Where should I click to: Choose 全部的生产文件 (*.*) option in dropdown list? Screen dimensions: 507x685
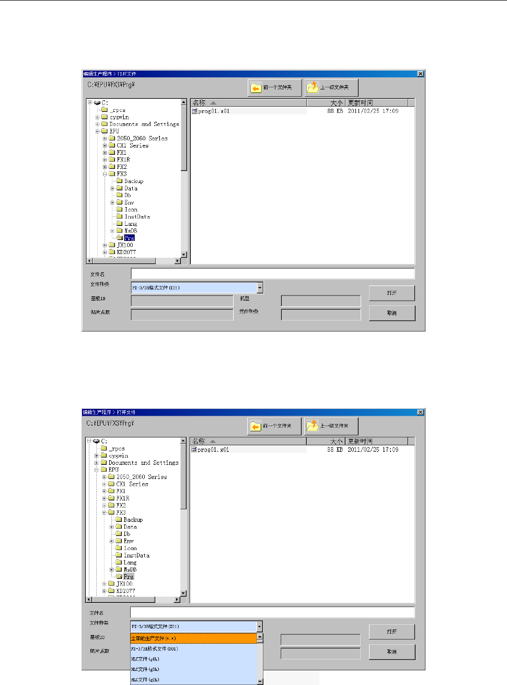193,638
